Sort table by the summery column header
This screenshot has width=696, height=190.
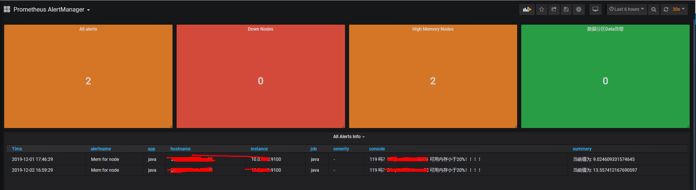pos(582,149)
